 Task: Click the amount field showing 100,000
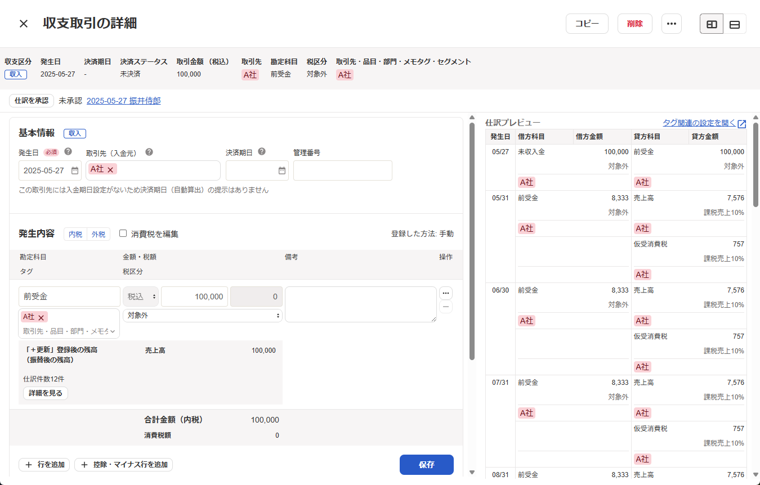coord(194,297)
